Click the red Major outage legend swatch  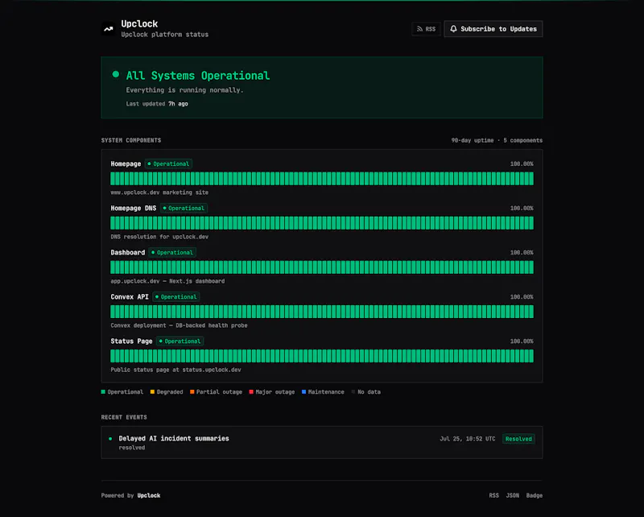click(251, 391)
